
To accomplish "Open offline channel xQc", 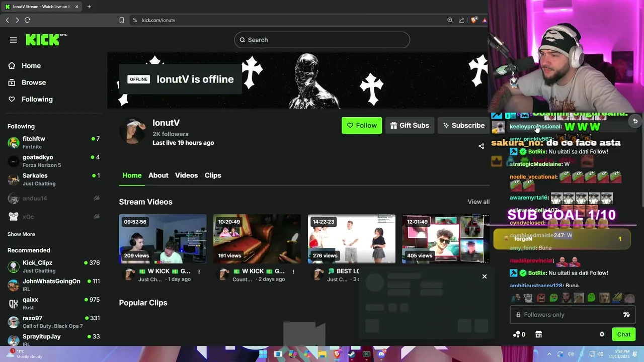I will [53, 217].
